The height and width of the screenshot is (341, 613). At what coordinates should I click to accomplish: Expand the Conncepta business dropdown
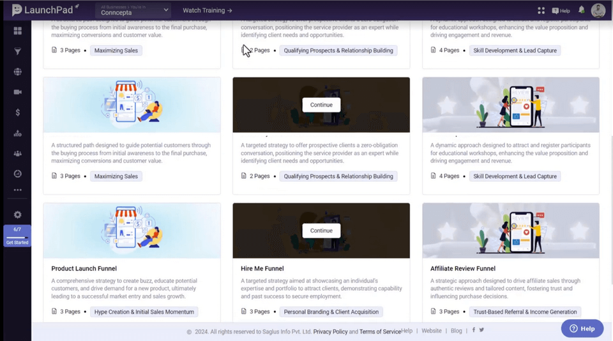pos(134,10)
